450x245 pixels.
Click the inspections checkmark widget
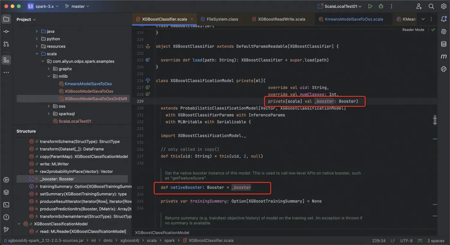pyautogui.click(x=433, y=30)
